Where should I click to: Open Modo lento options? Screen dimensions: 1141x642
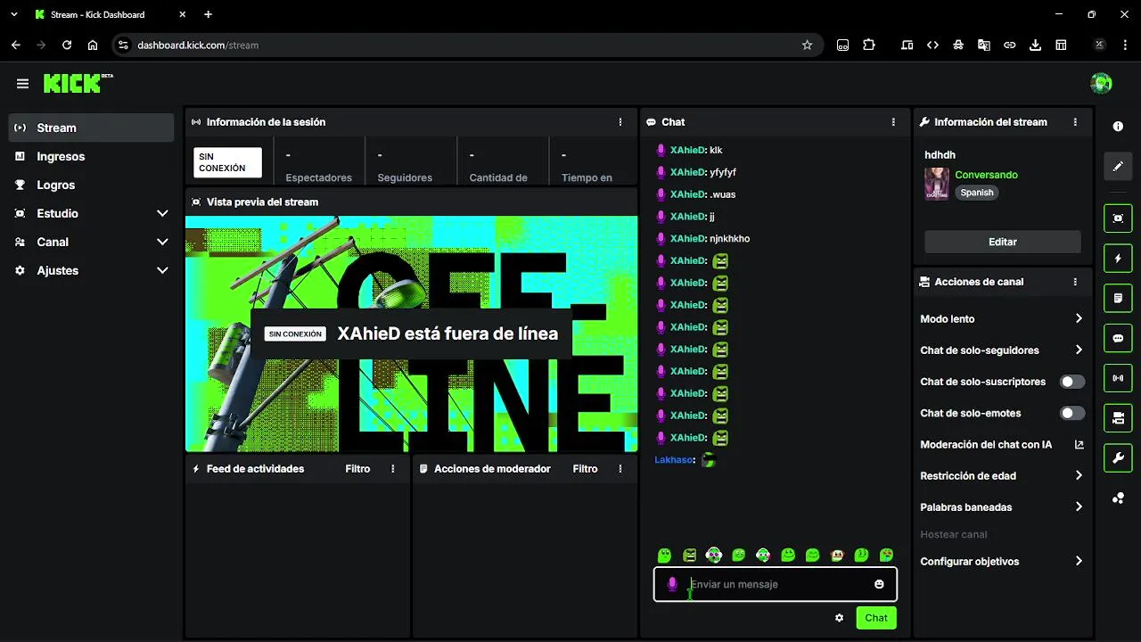1002,318
